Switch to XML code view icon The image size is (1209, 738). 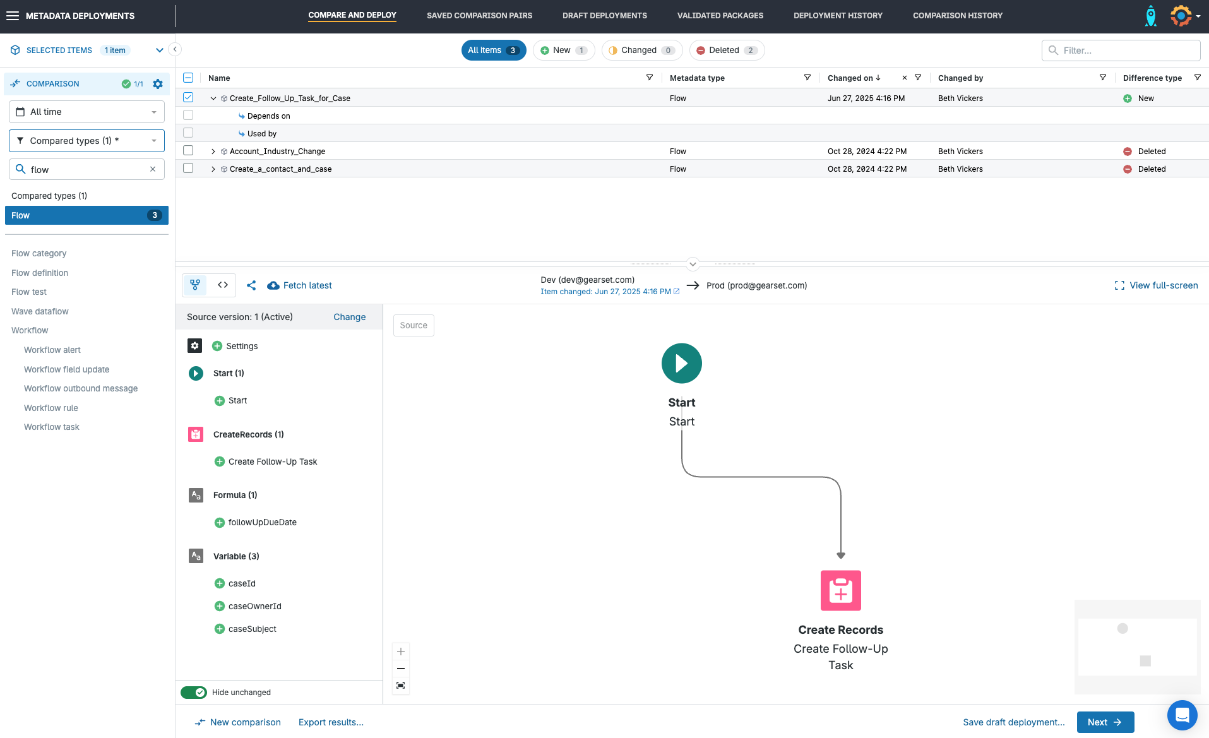(223, 285)
